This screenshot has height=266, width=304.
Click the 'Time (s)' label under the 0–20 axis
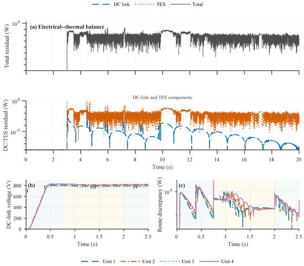coord(163,167)
